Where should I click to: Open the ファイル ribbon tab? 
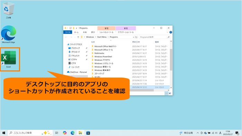tap(68, 32)
